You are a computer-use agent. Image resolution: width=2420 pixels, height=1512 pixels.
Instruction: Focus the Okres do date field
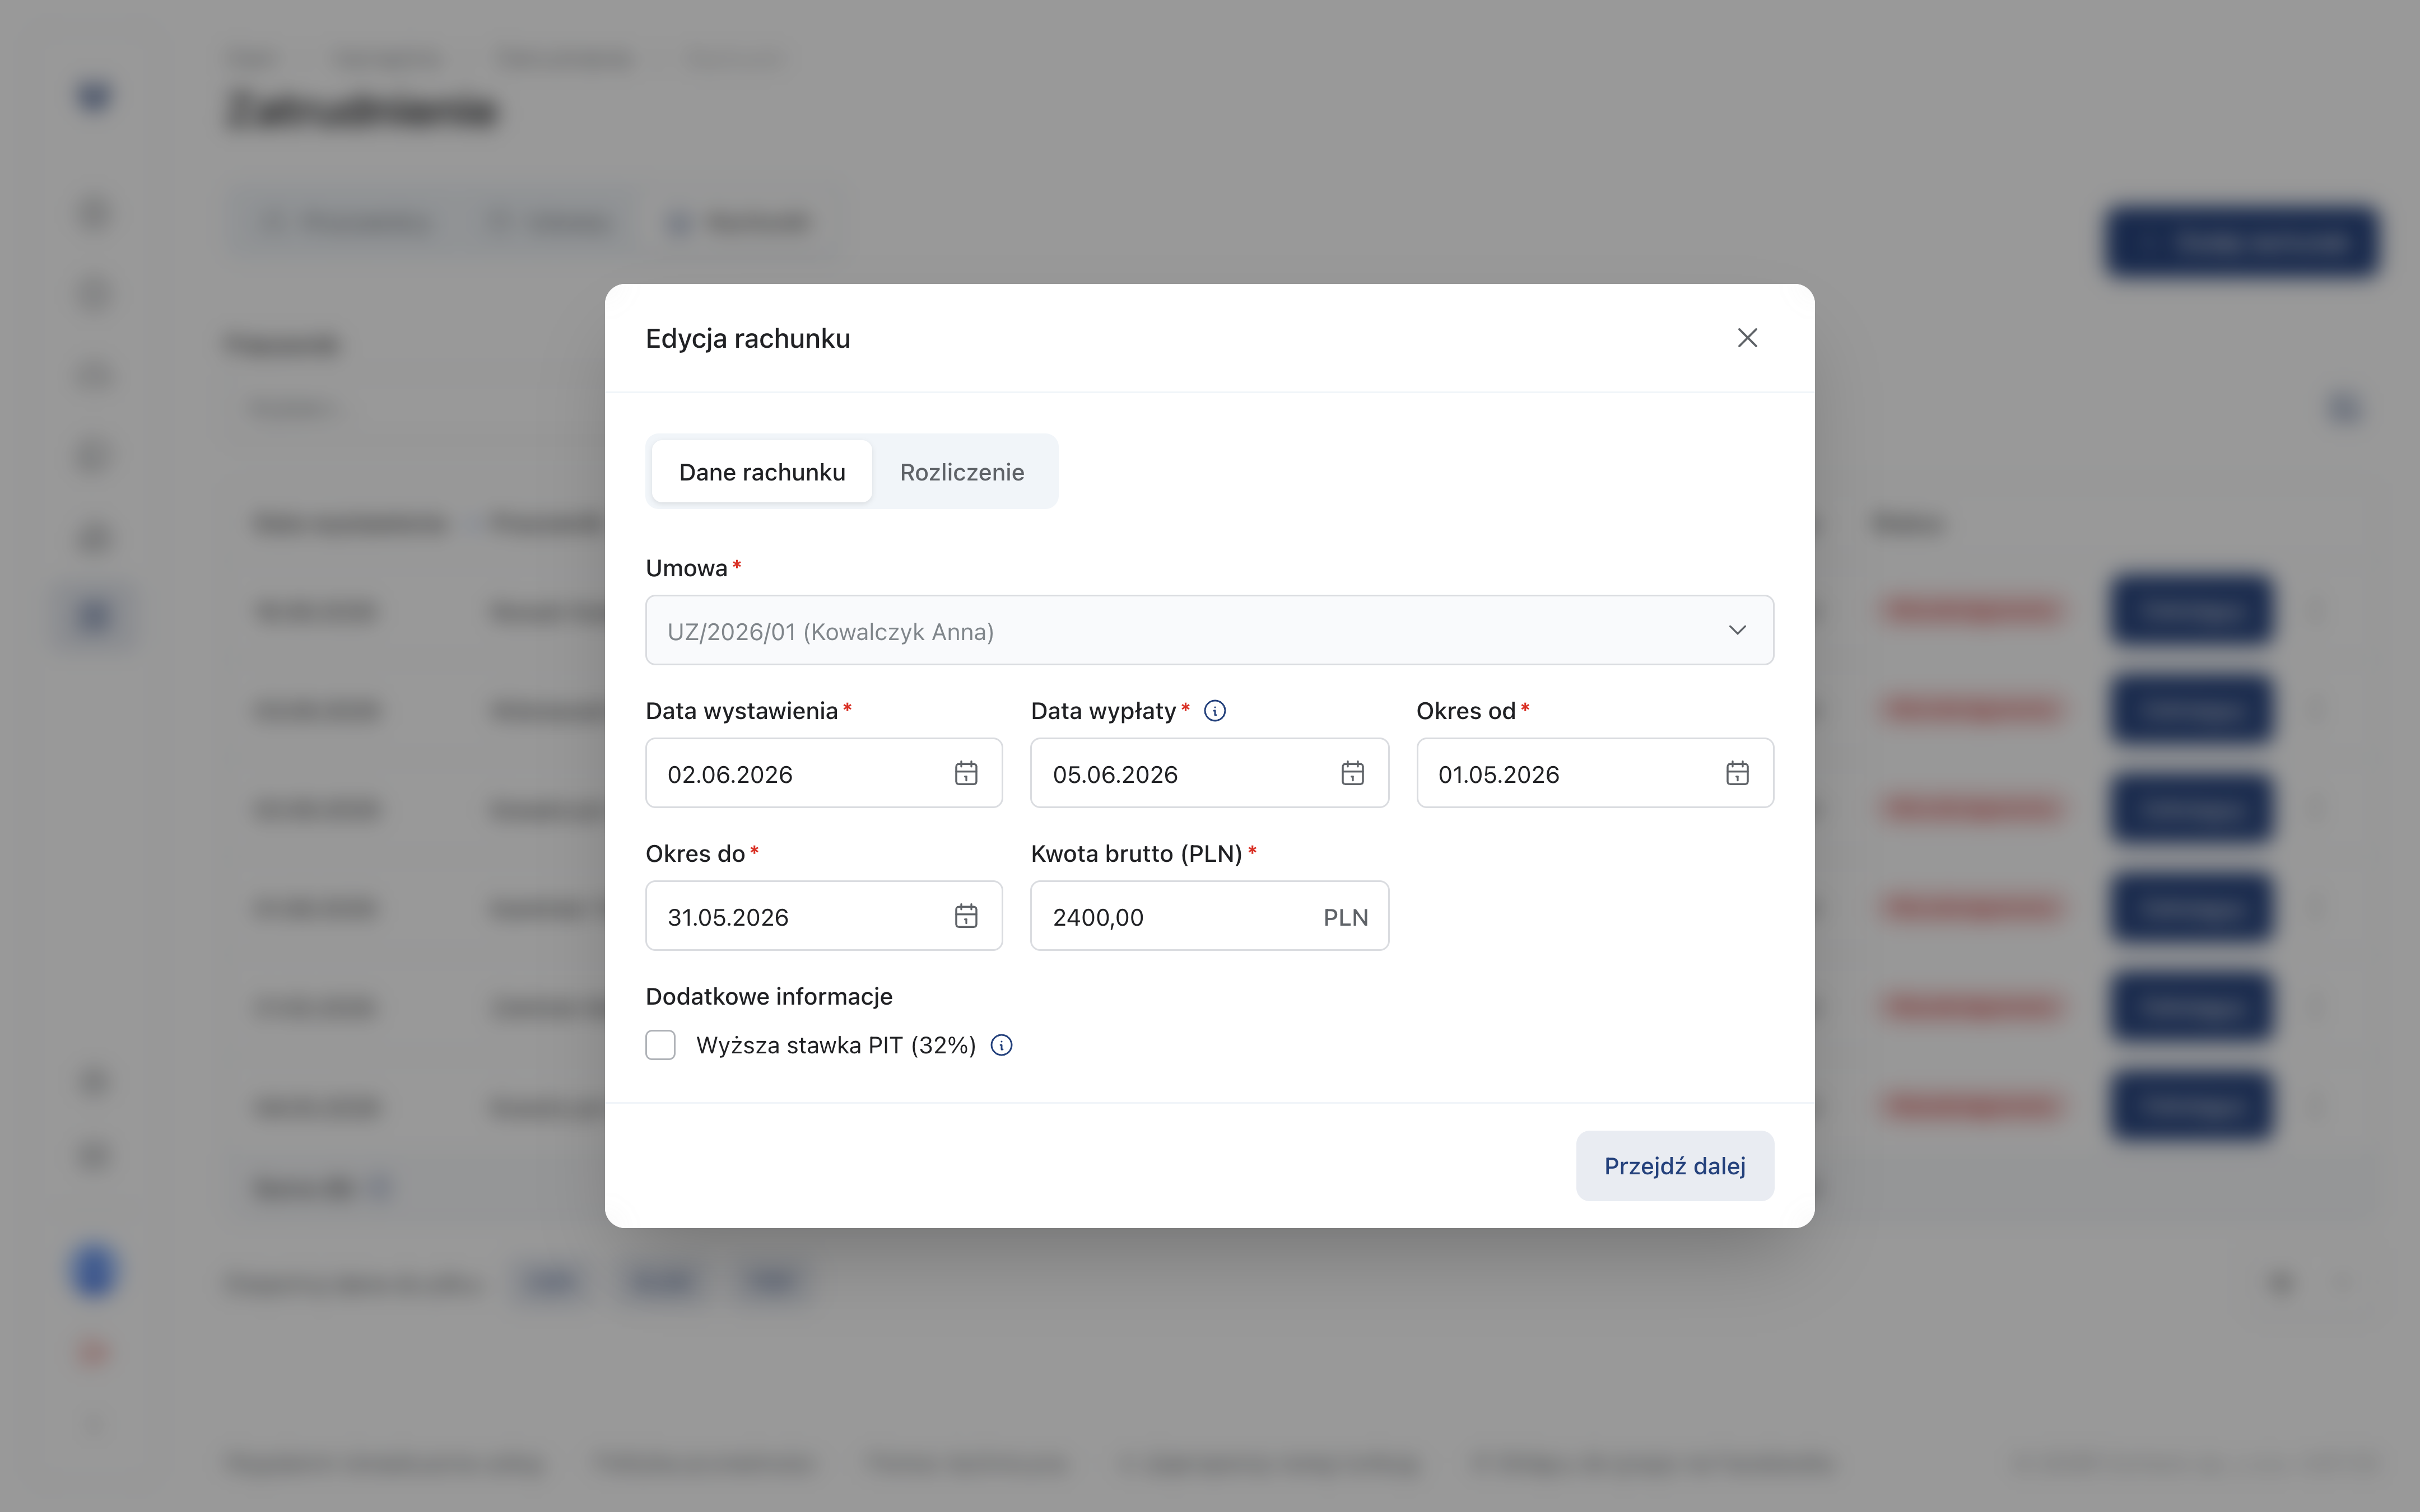pyautogui.click(x=824, y=916)
